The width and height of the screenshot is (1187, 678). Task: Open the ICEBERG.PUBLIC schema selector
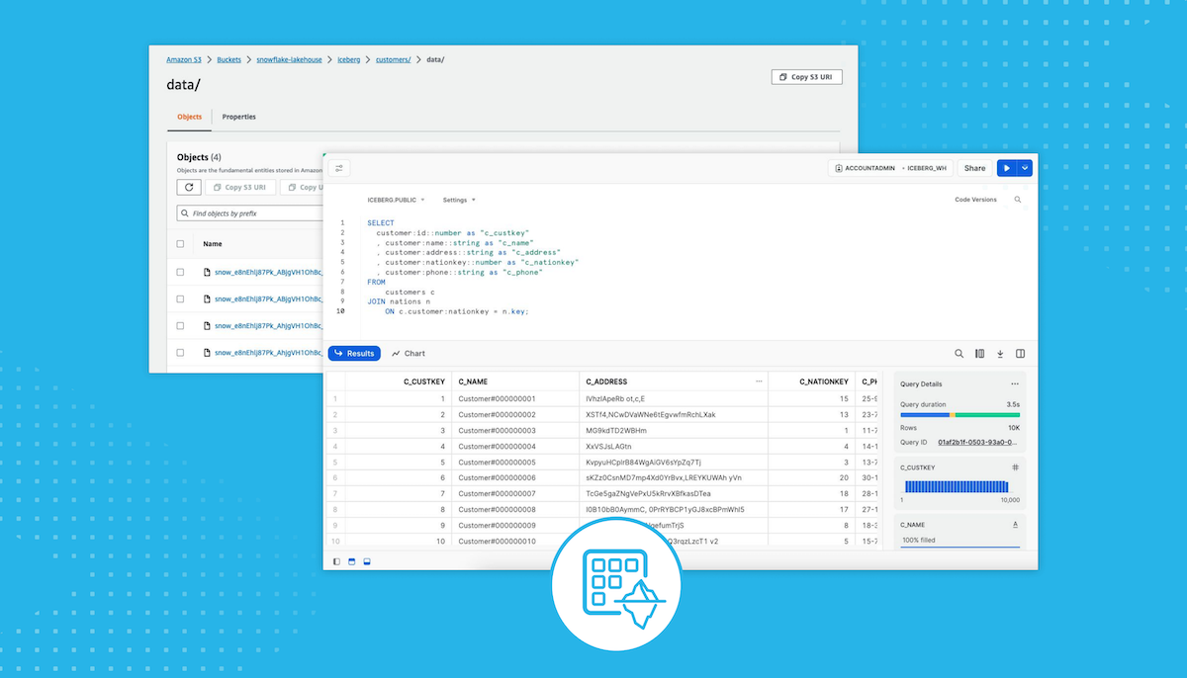coord(396,200)
